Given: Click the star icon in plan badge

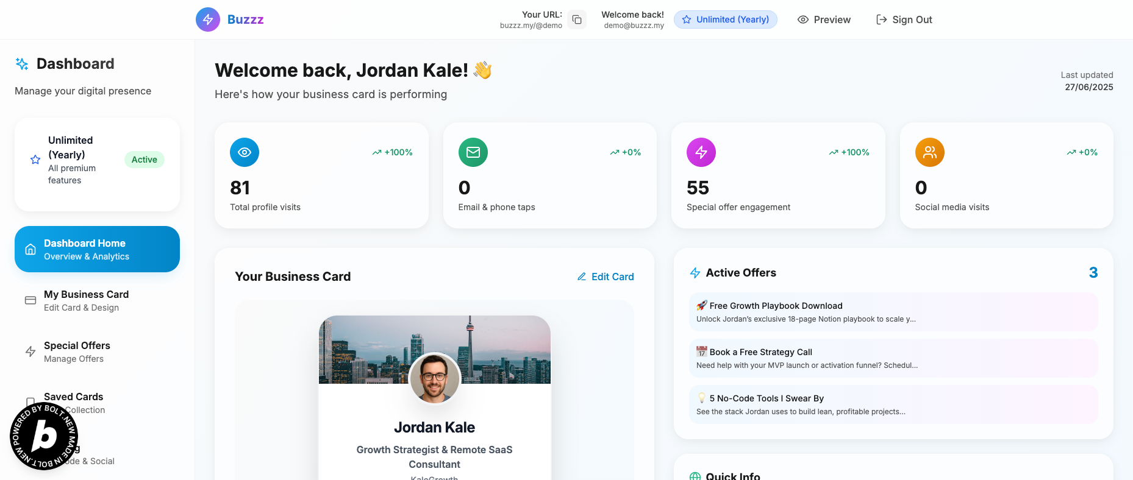Looking at the screenshot, I should pyautogui.click(x=687, y=19).
